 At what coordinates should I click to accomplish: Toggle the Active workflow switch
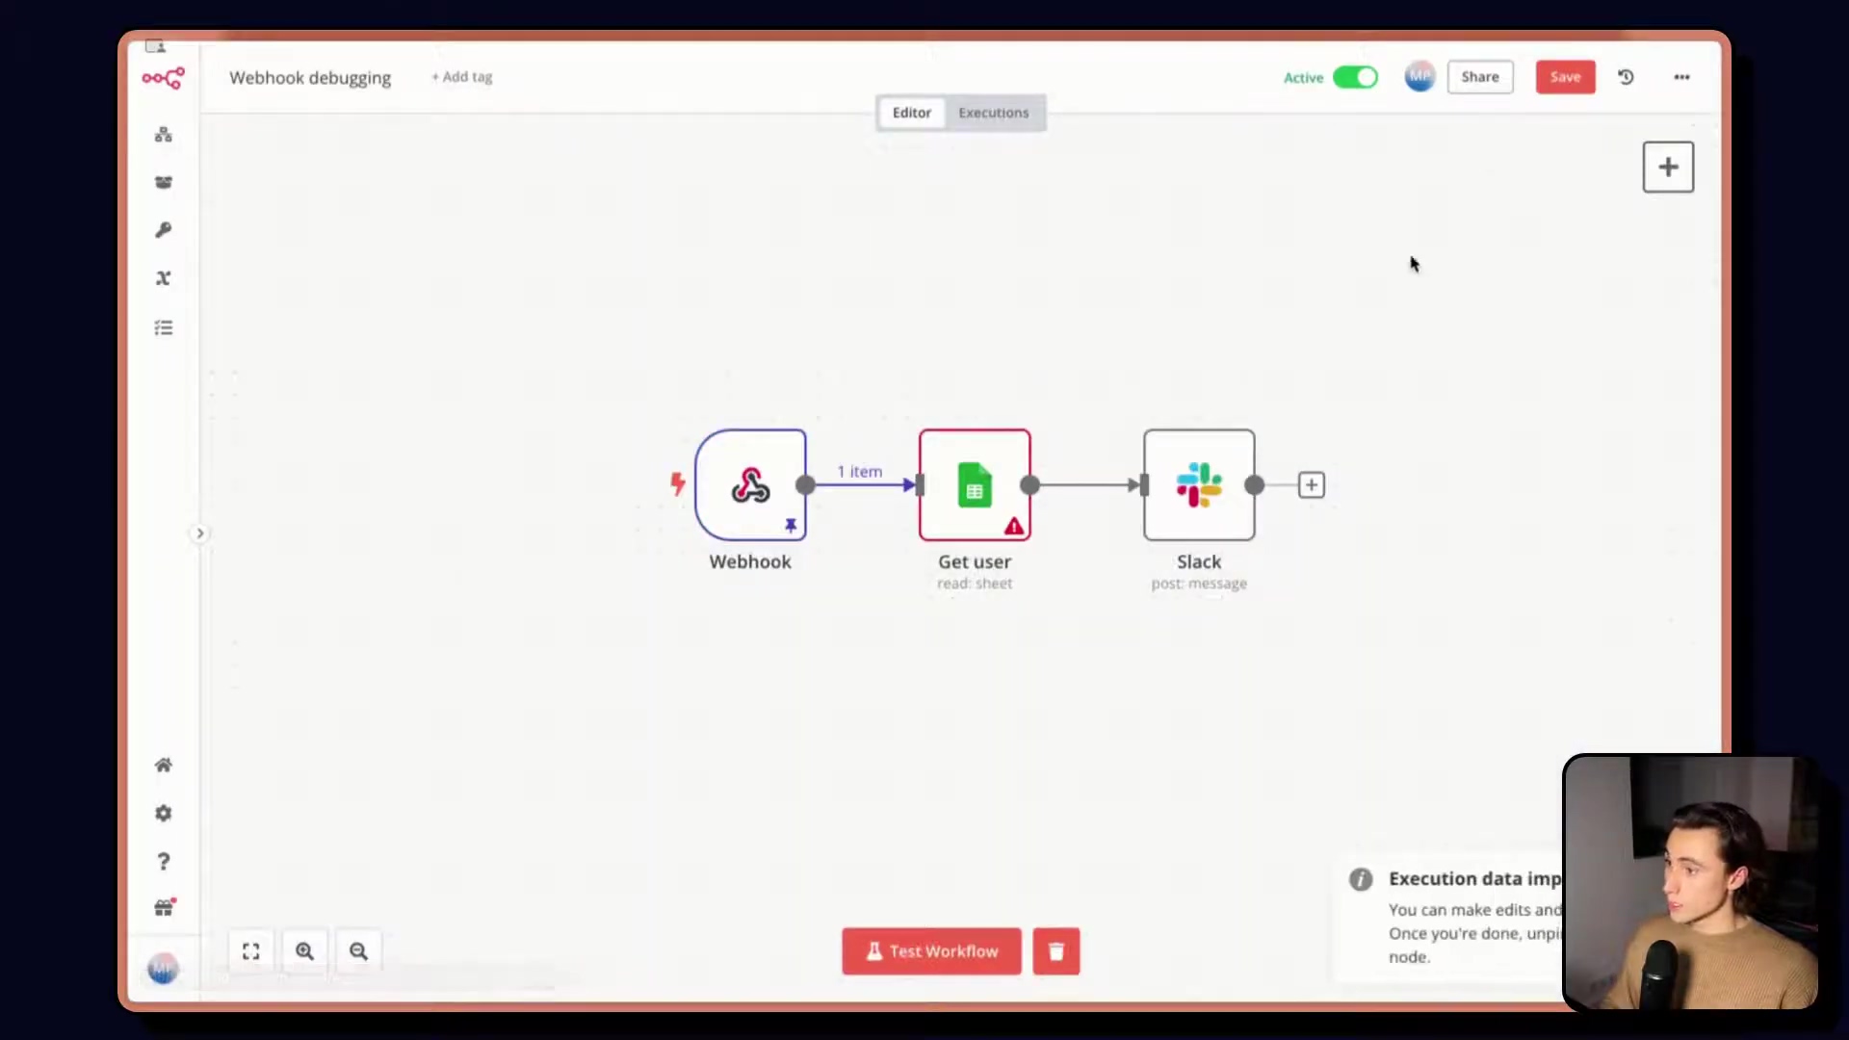coord(1355,77)
